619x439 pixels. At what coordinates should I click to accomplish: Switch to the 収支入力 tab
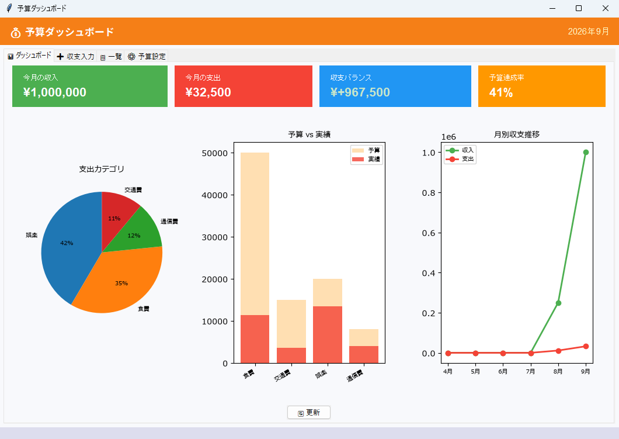(x=75, y=57)
